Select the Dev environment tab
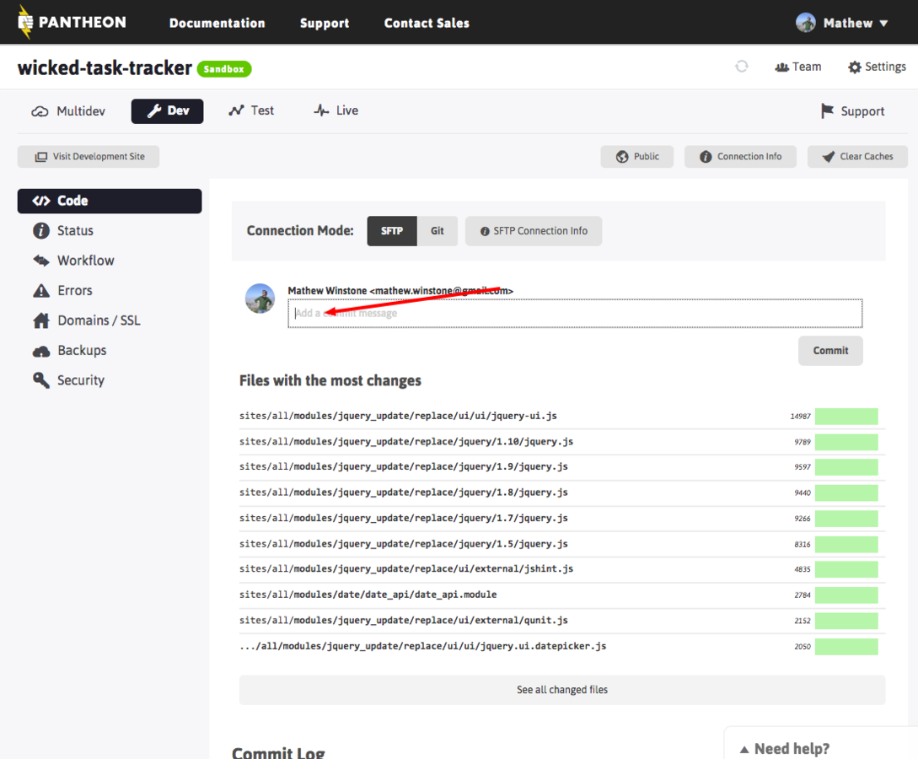This screenshot has width=918, height=759. pos(168,111)
